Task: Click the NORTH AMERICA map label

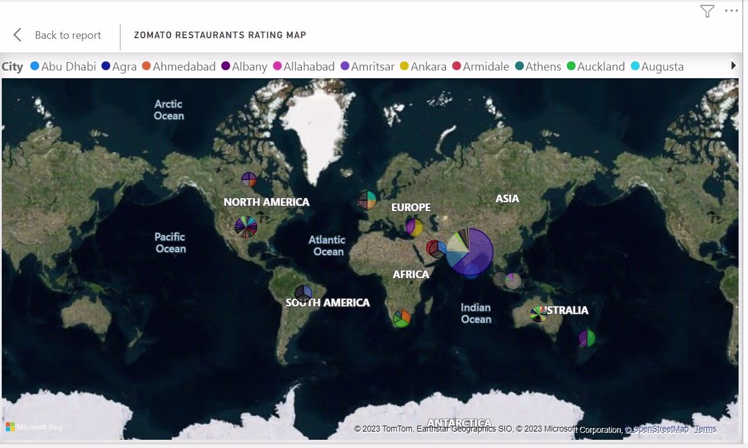Action: pyautogui.click(x=267, y=202)
